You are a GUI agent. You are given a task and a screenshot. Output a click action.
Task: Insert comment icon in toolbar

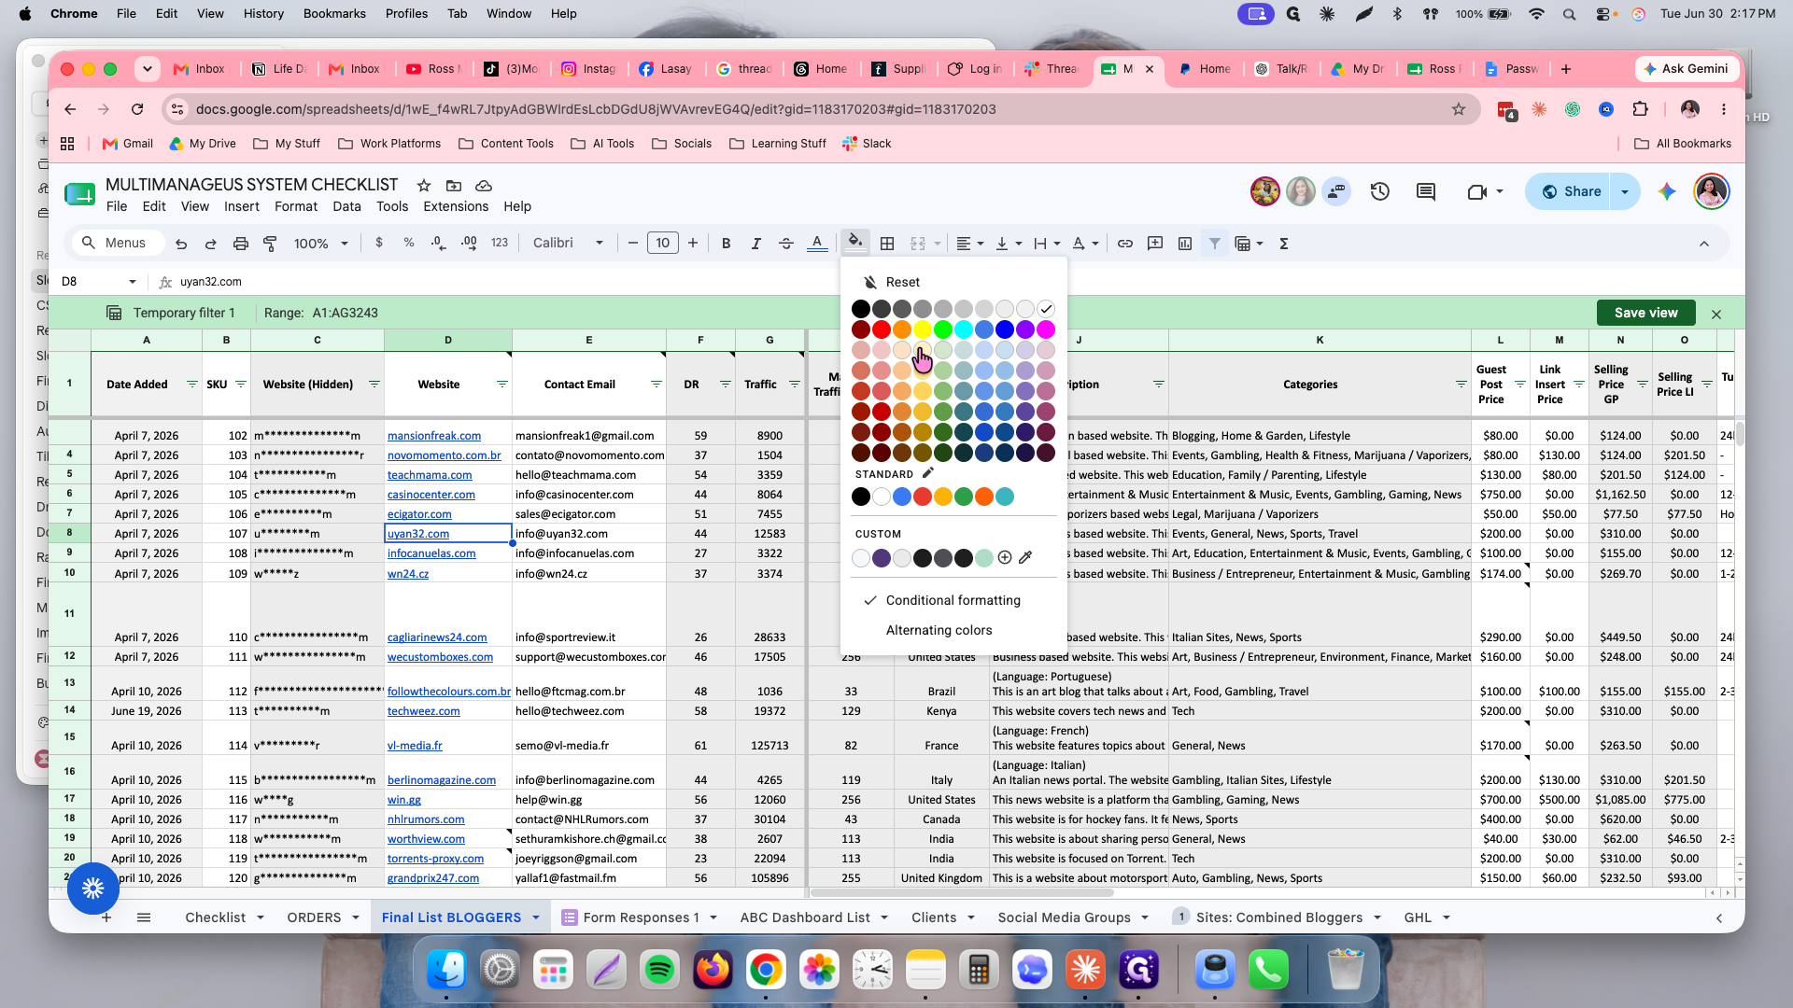tap(1155, 244)
